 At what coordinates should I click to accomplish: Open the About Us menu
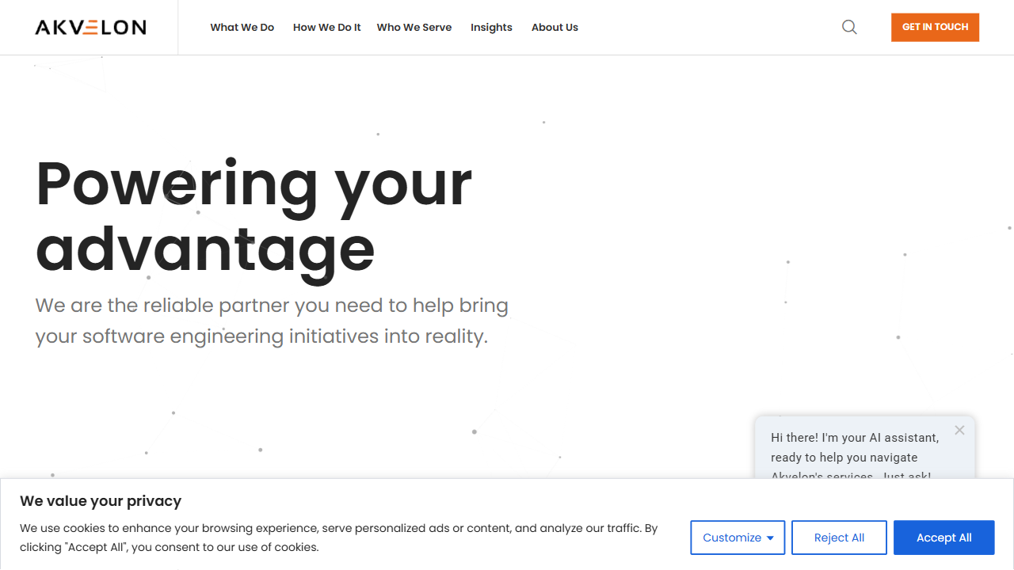click(555, 27)
